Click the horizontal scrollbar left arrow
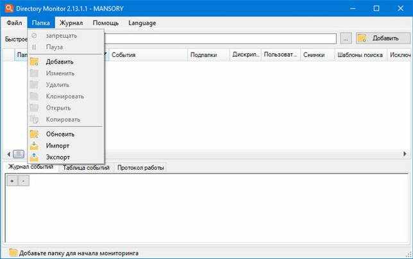 pyautogui.click(x=9, y=154)
